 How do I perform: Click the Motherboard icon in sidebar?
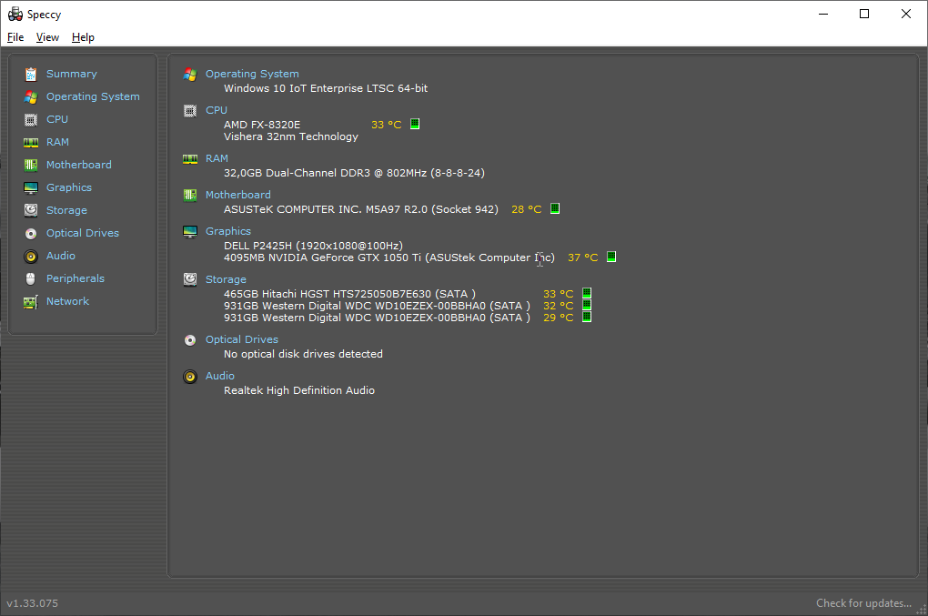[x=31, y=165]
